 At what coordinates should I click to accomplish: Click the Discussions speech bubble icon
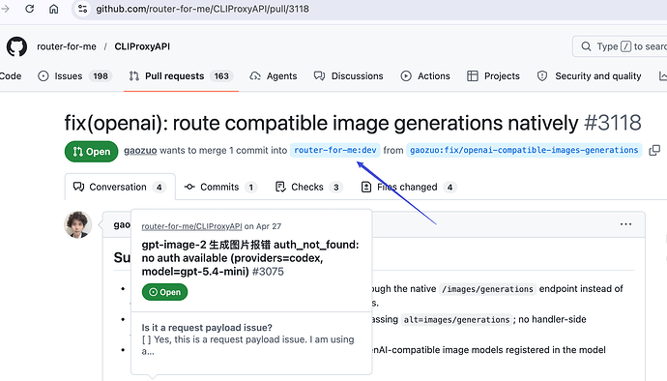pos(319,76)
